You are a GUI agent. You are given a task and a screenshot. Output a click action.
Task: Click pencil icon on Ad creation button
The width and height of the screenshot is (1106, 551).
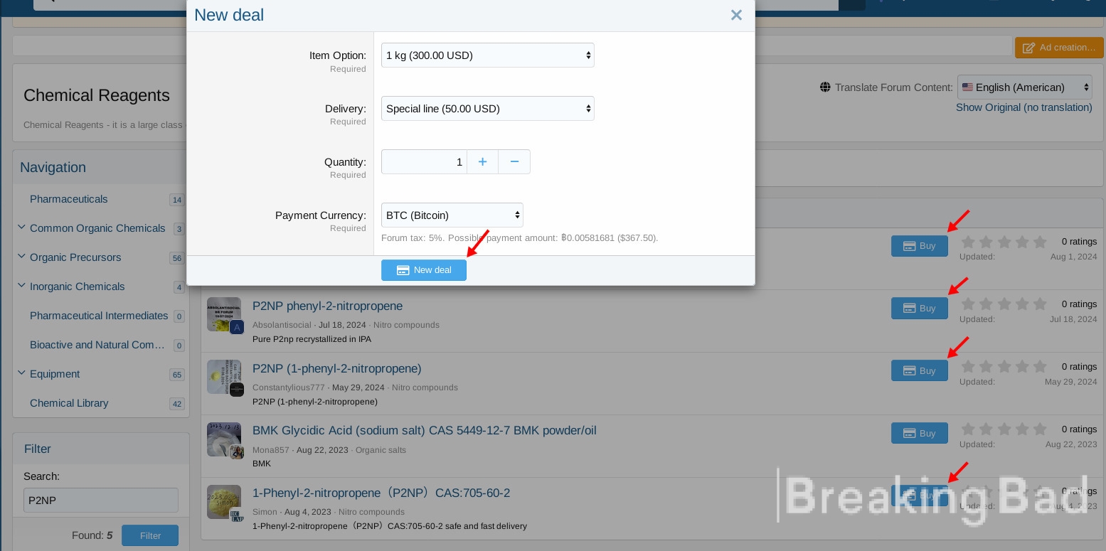[x=1028, y=48]
